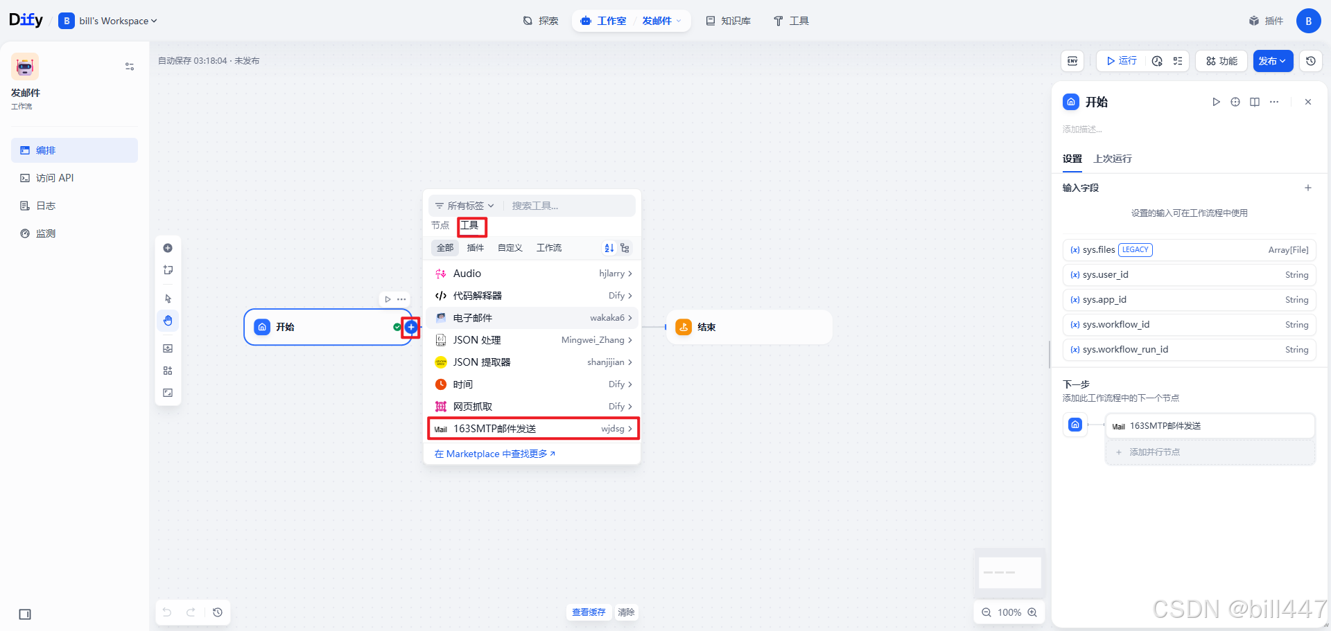Open 工作室 in top navigation
1331x631 pixels.
coord(604,21)
